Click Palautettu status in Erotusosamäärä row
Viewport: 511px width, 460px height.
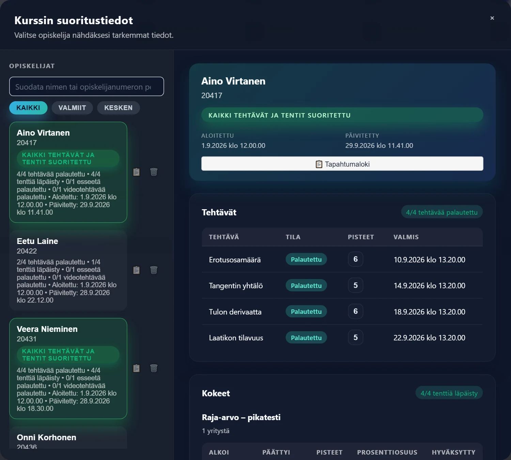tap(306, 259)
